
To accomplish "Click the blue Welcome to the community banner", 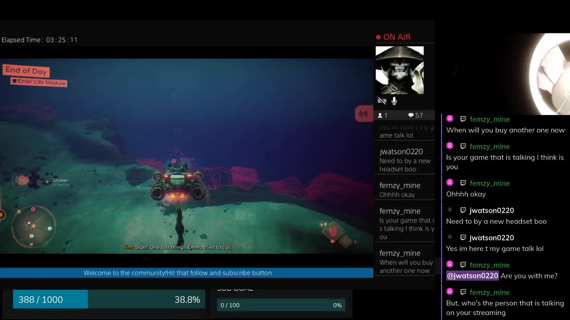I will (187, 273).
